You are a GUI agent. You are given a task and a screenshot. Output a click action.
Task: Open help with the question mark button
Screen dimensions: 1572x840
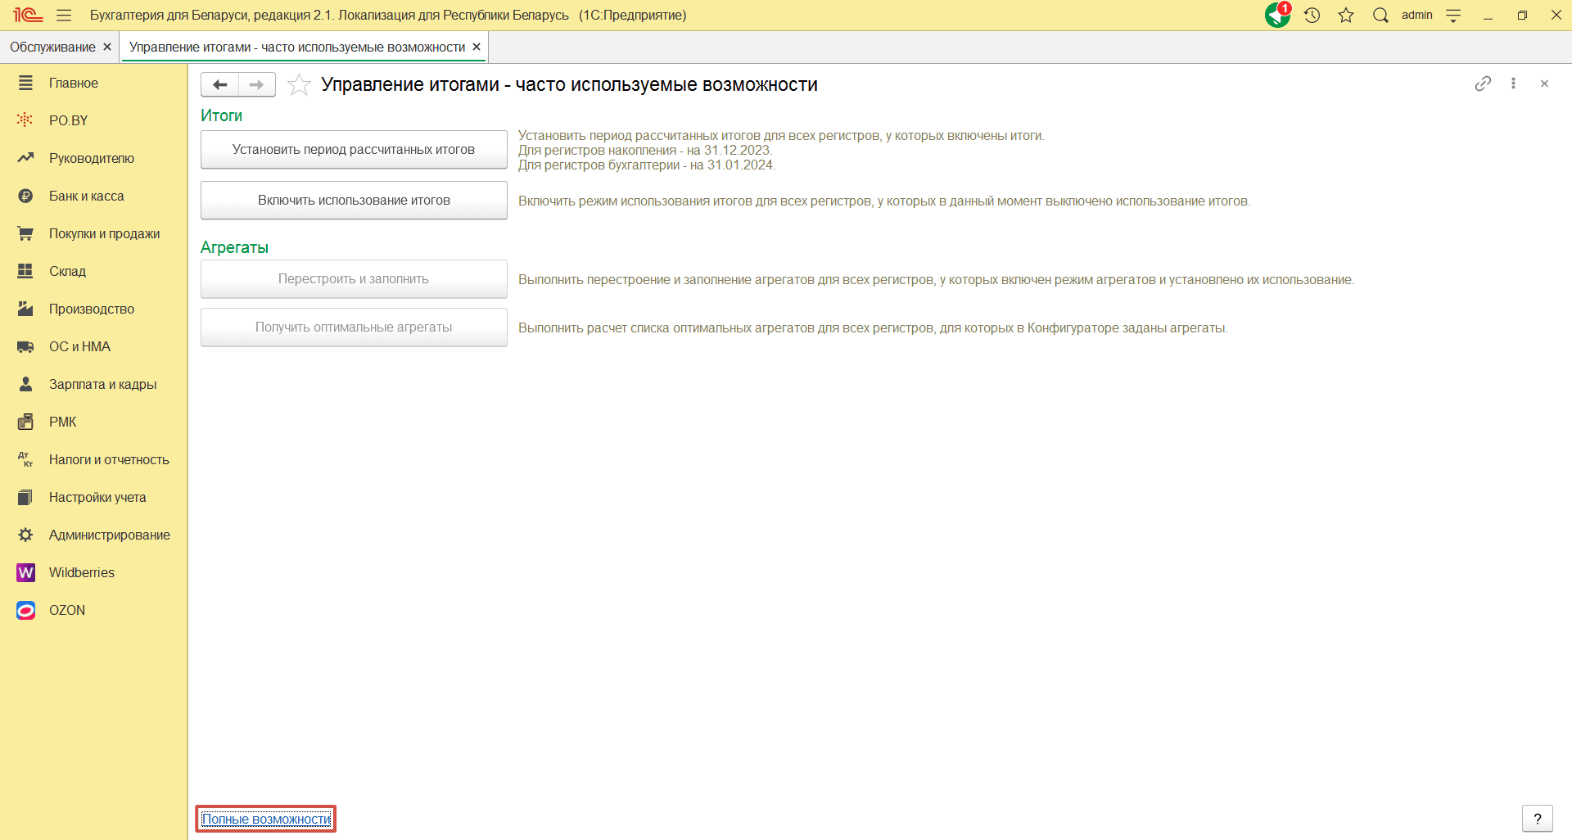[x=1538, y=819]
